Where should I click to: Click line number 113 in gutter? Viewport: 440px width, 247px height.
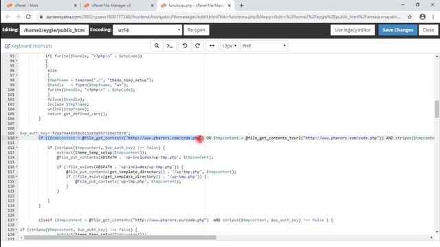(11, 152)
